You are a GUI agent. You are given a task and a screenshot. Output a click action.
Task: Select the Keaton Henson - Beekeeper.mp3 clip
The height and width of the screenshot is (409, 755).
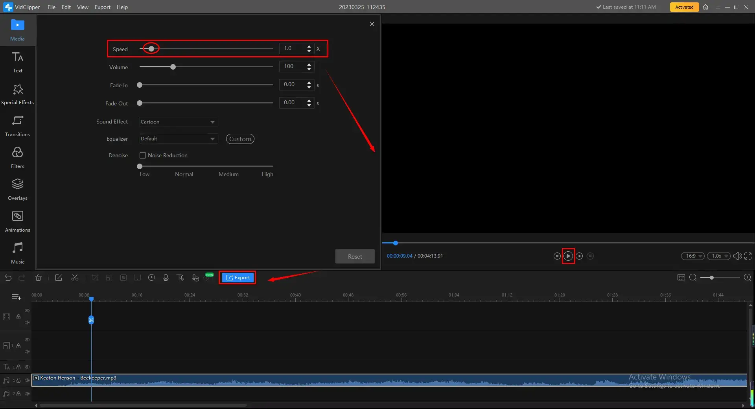point(389,380)
